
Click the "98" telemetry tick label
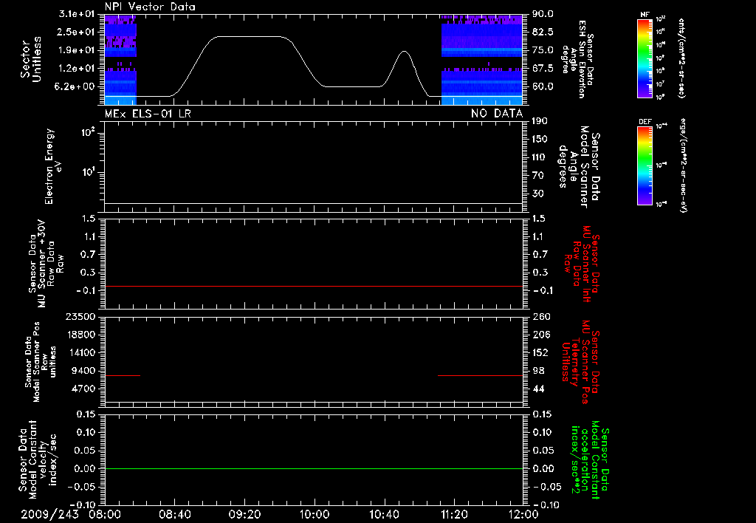coord(538,371)
